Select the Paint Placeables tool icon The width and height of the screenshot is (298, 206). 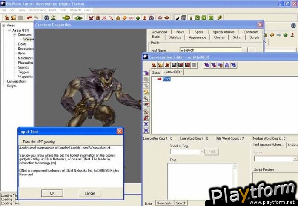pos(124,18)
